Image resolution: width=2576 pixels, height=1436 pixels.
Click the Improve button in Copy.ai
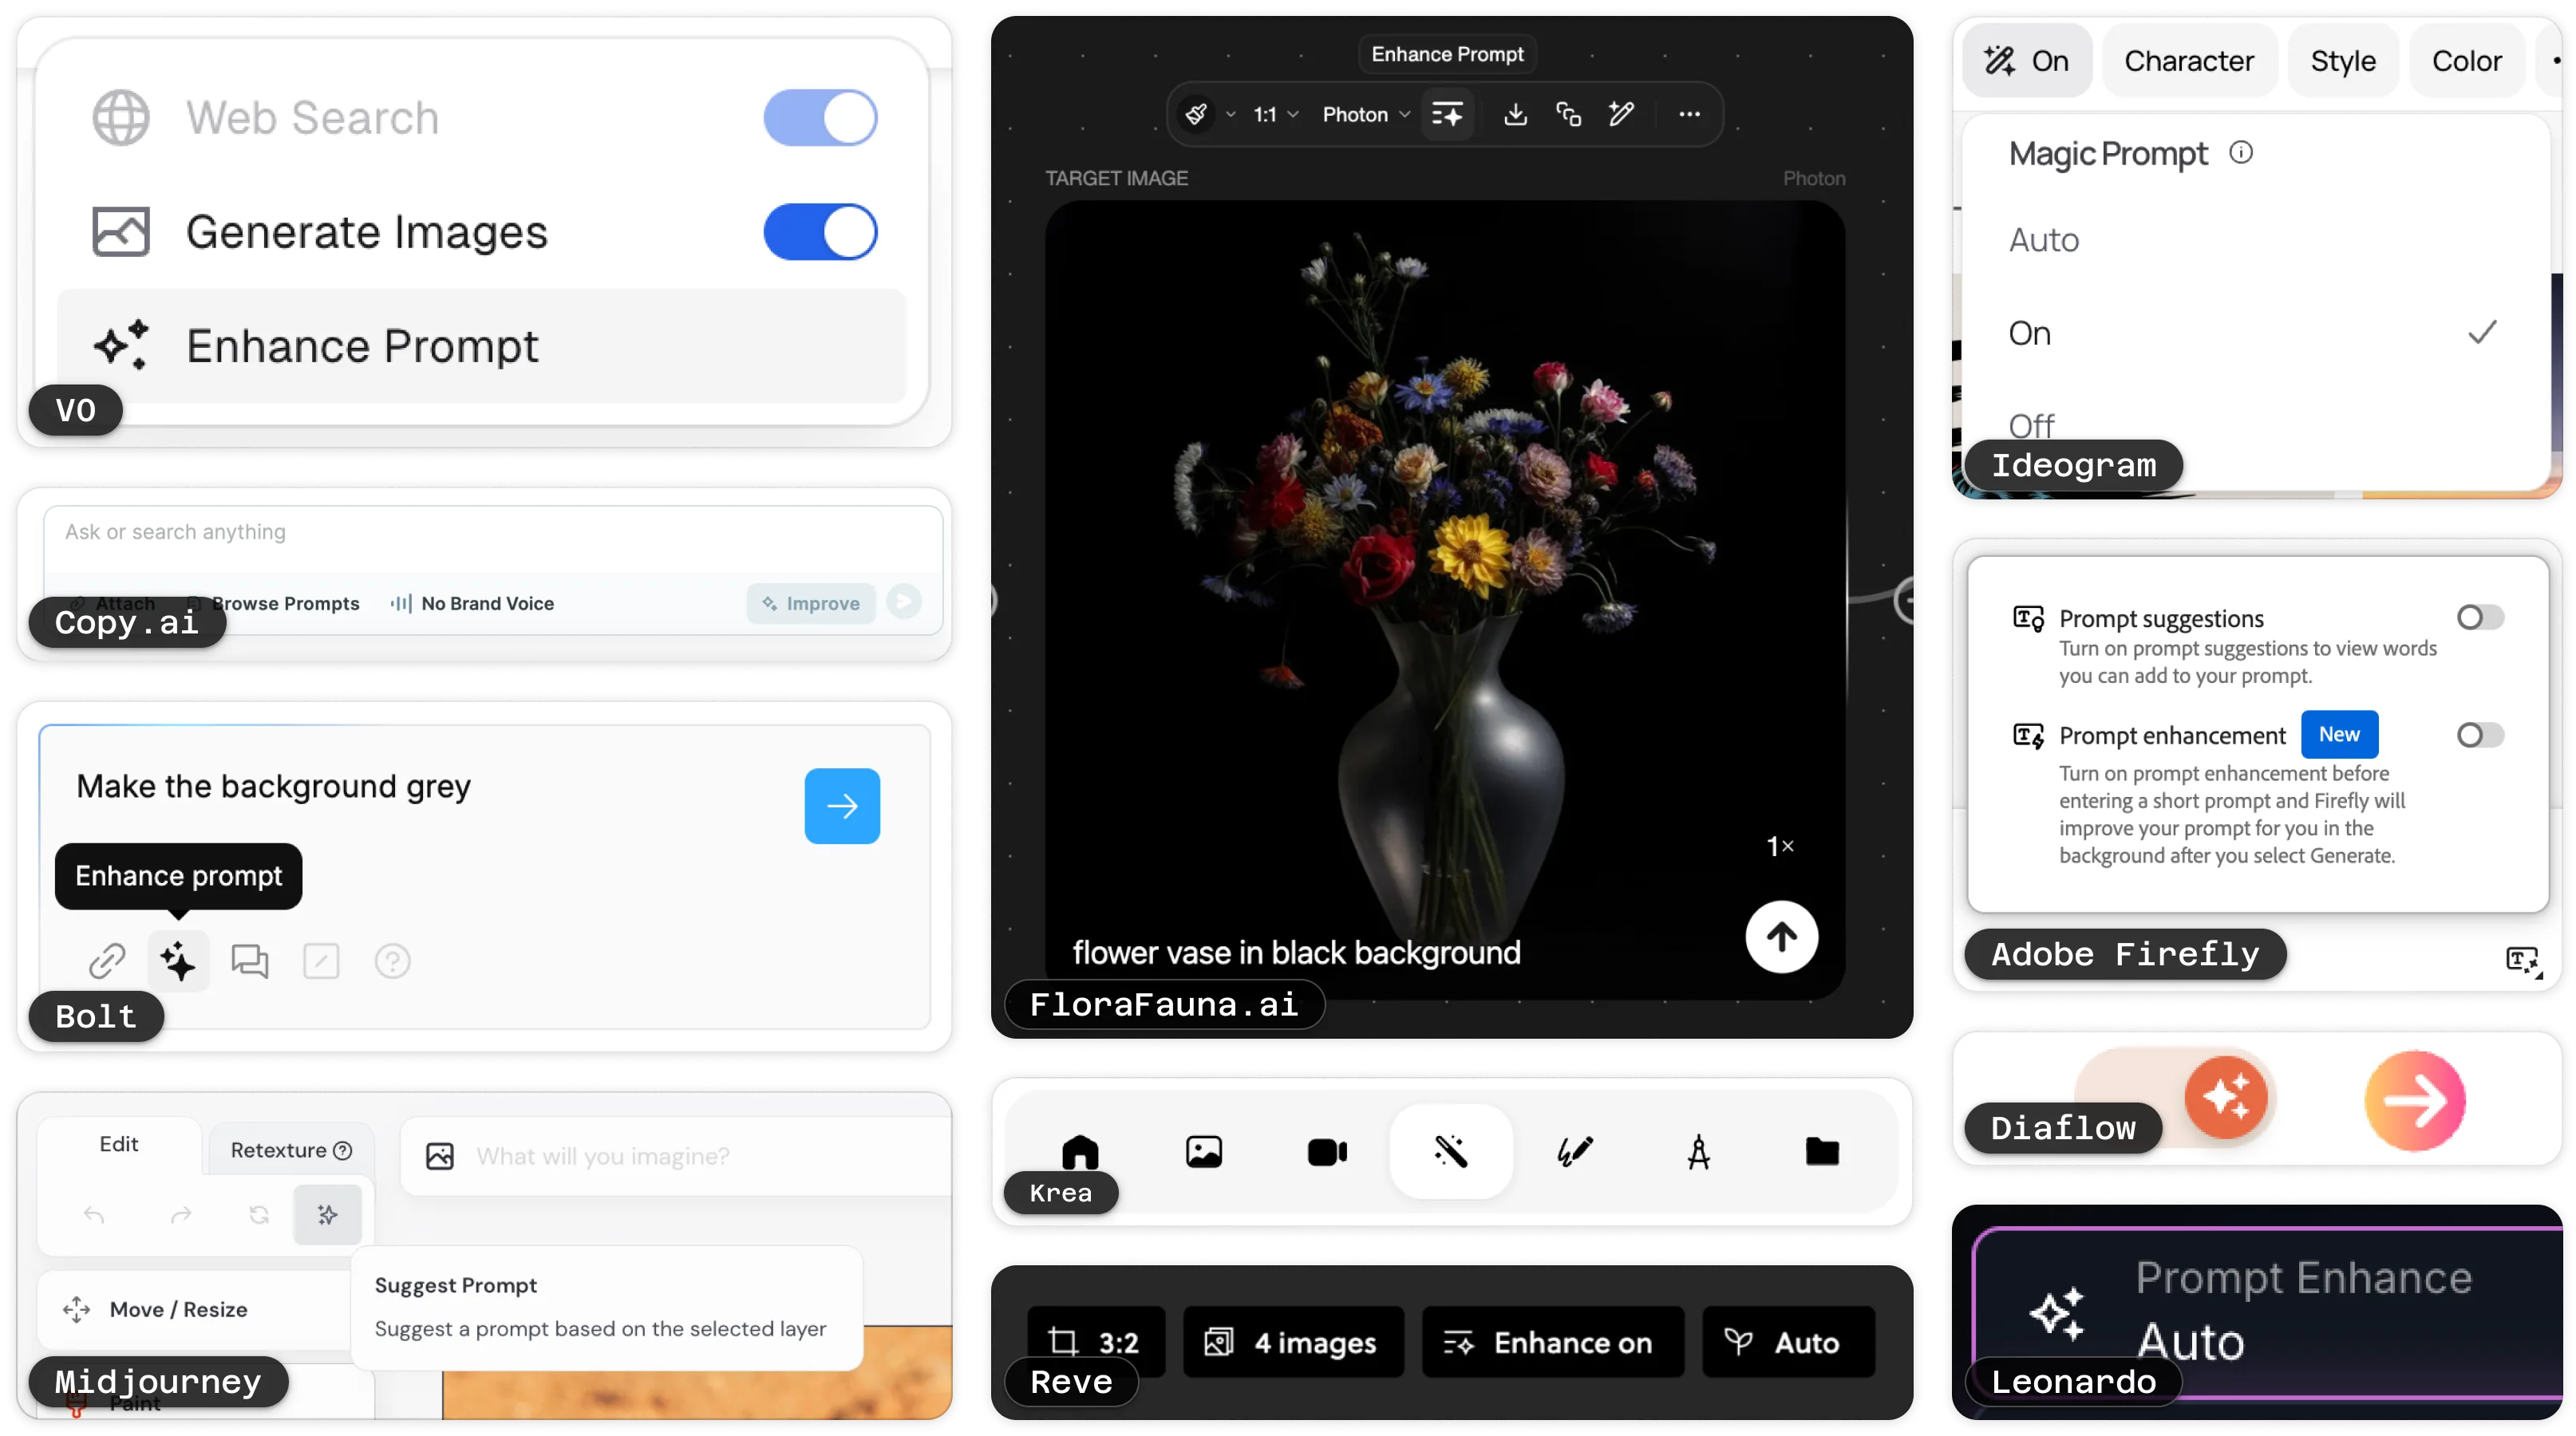(x=811, y=603)
